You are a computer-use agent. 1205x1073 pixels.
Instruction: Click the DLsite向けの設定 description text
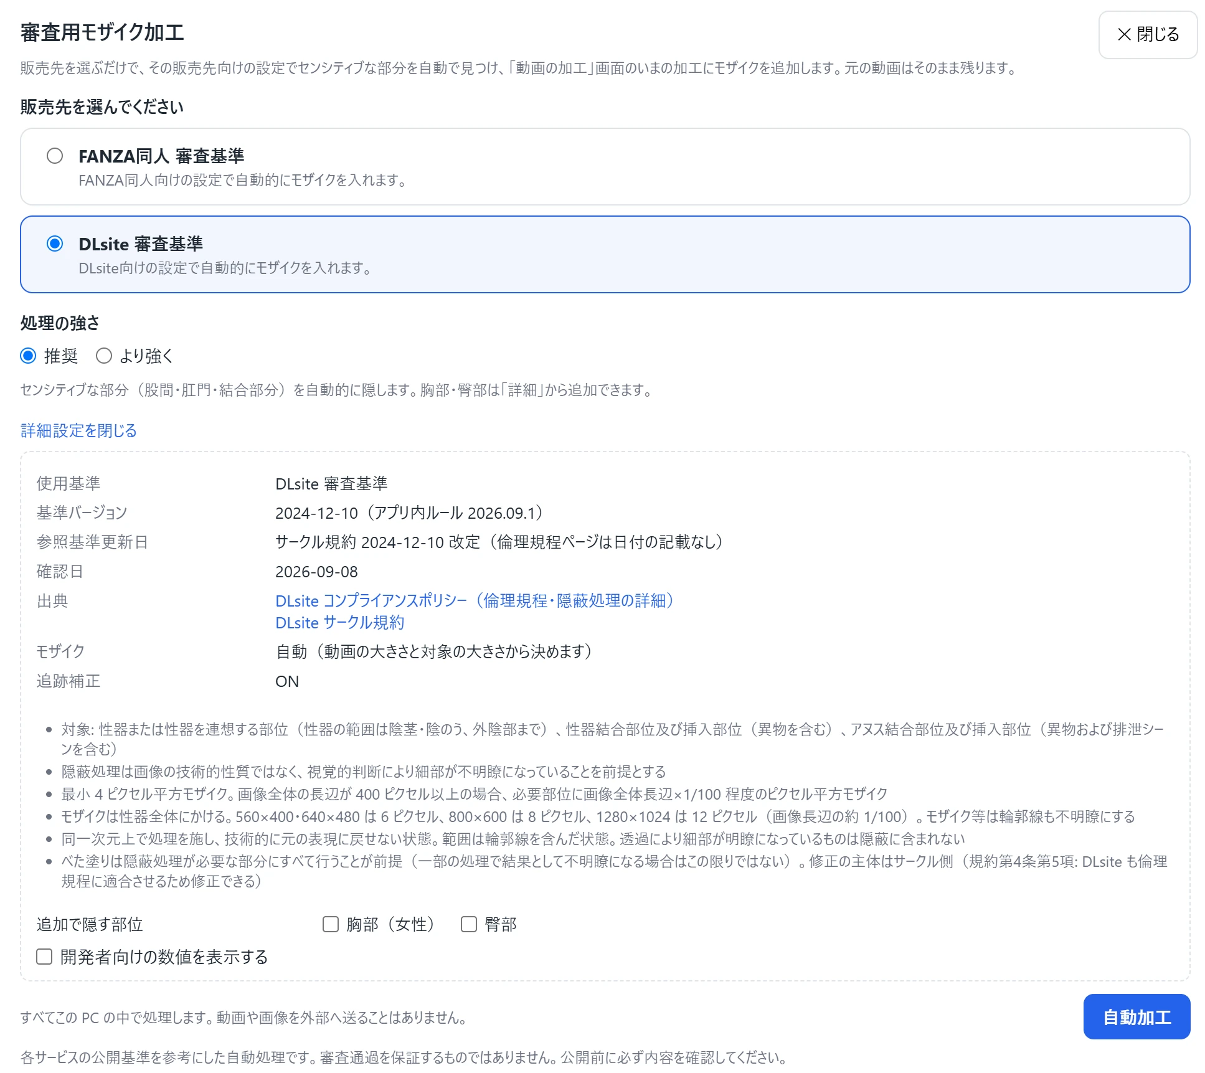pos(225,268)
